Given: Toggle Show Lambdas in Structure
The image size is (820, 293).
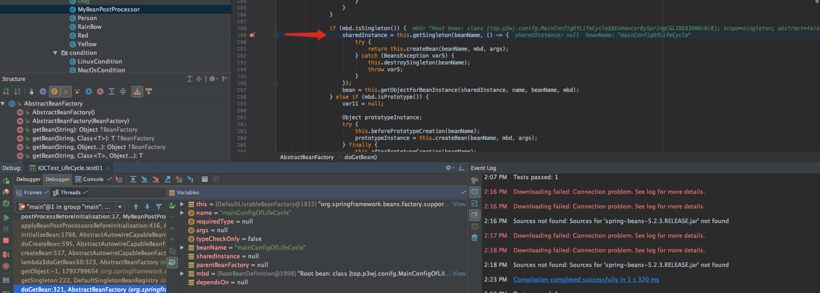Looking at the screenshot, I should (100, 91).
